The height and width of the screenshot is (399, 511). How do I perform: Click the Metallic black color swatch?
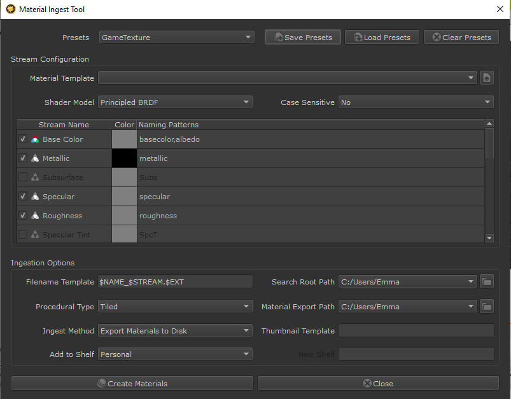pyautogui.click(x=124, y=158)
